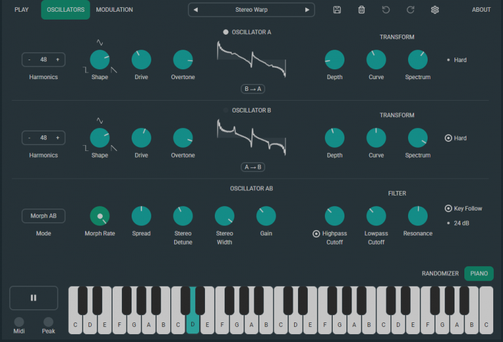Screen dimensions: 503x342
Task: Click the redo arrow icon
Action: point(411,10)
